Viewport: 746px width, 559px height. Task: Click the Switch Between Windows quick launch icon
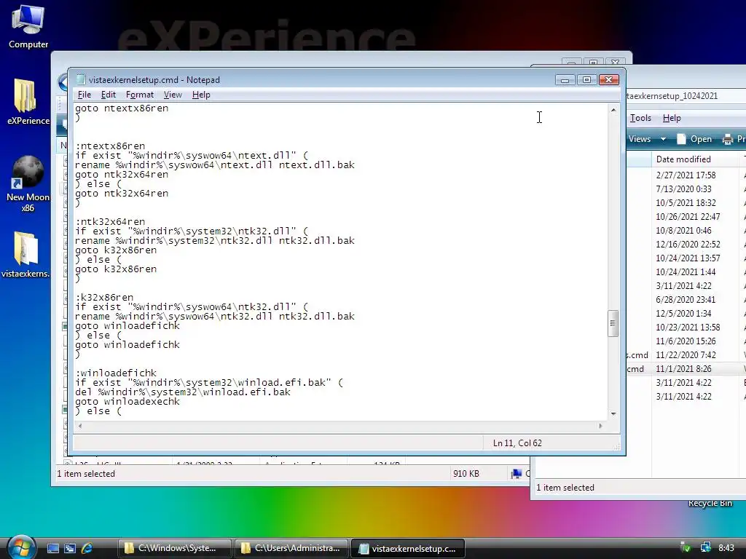70,548
